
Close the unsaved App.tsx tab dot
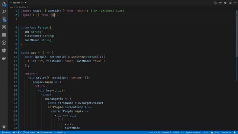click(26, 3)
